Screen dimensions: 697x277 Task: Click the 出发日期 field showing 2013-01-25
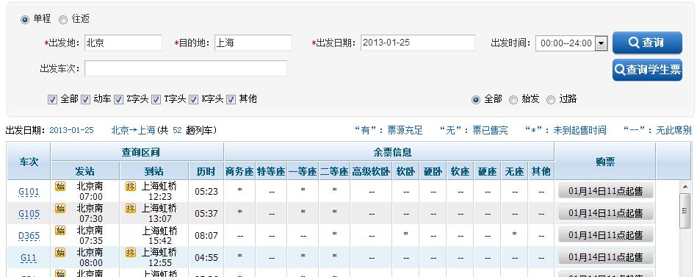tap(417, 43)
